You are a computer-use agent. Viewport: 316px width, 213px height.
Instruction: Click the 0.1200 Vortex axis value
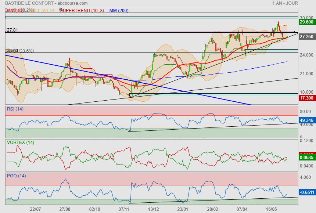[x=306, y=141]
